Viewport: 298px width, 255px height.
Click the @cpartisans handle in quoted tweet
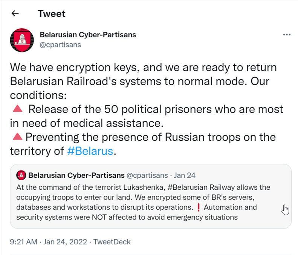[147, 175]
